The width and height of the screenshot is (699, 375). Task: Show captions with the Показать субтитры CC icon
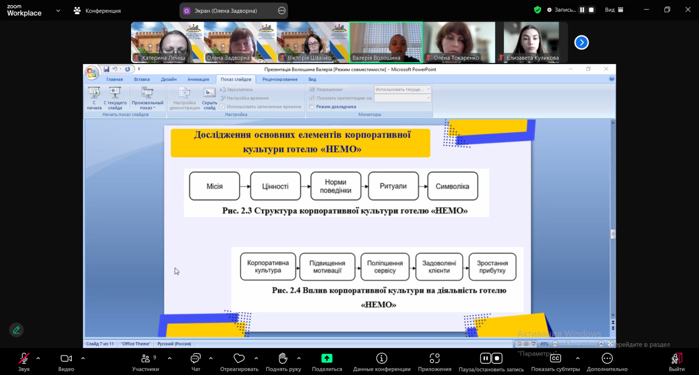click(555, 358)
